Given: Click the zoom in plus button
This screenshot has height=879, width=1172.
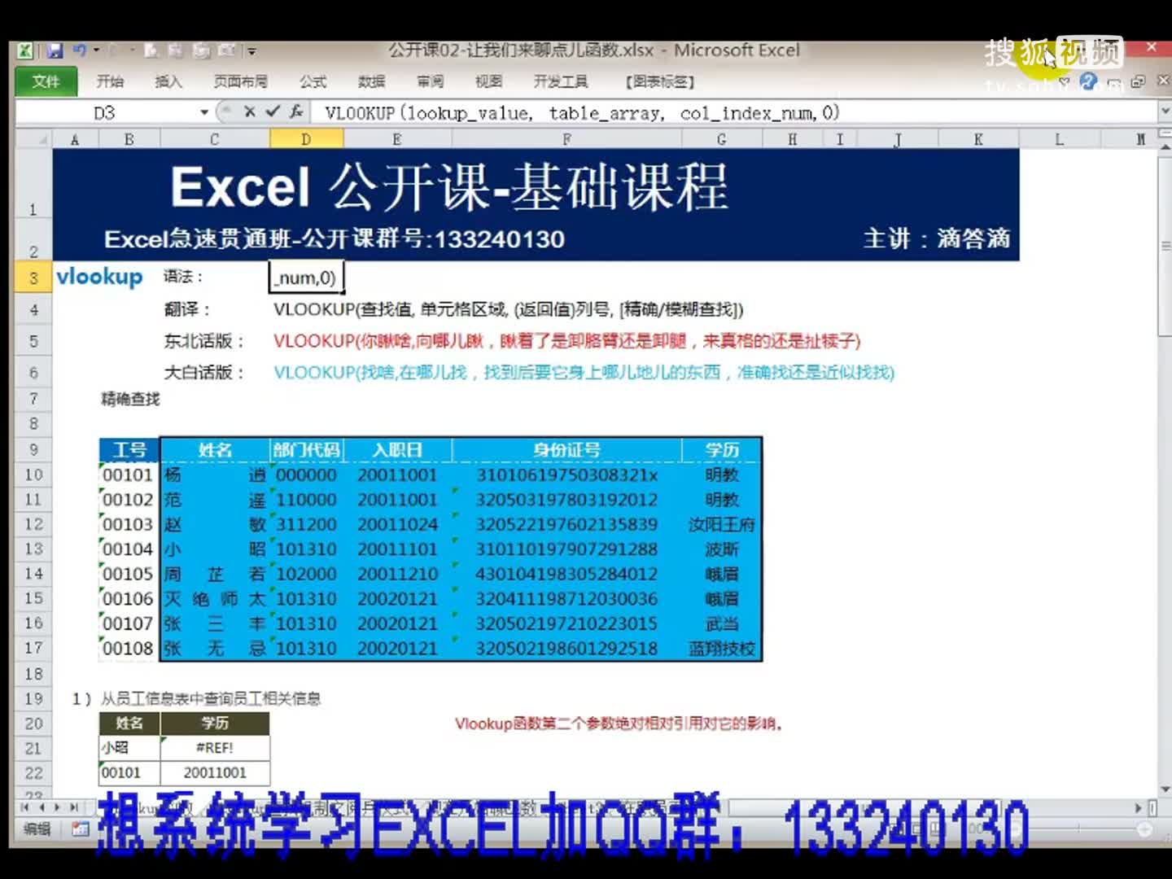Looking at the screenshot, I should click(1144, 829).
